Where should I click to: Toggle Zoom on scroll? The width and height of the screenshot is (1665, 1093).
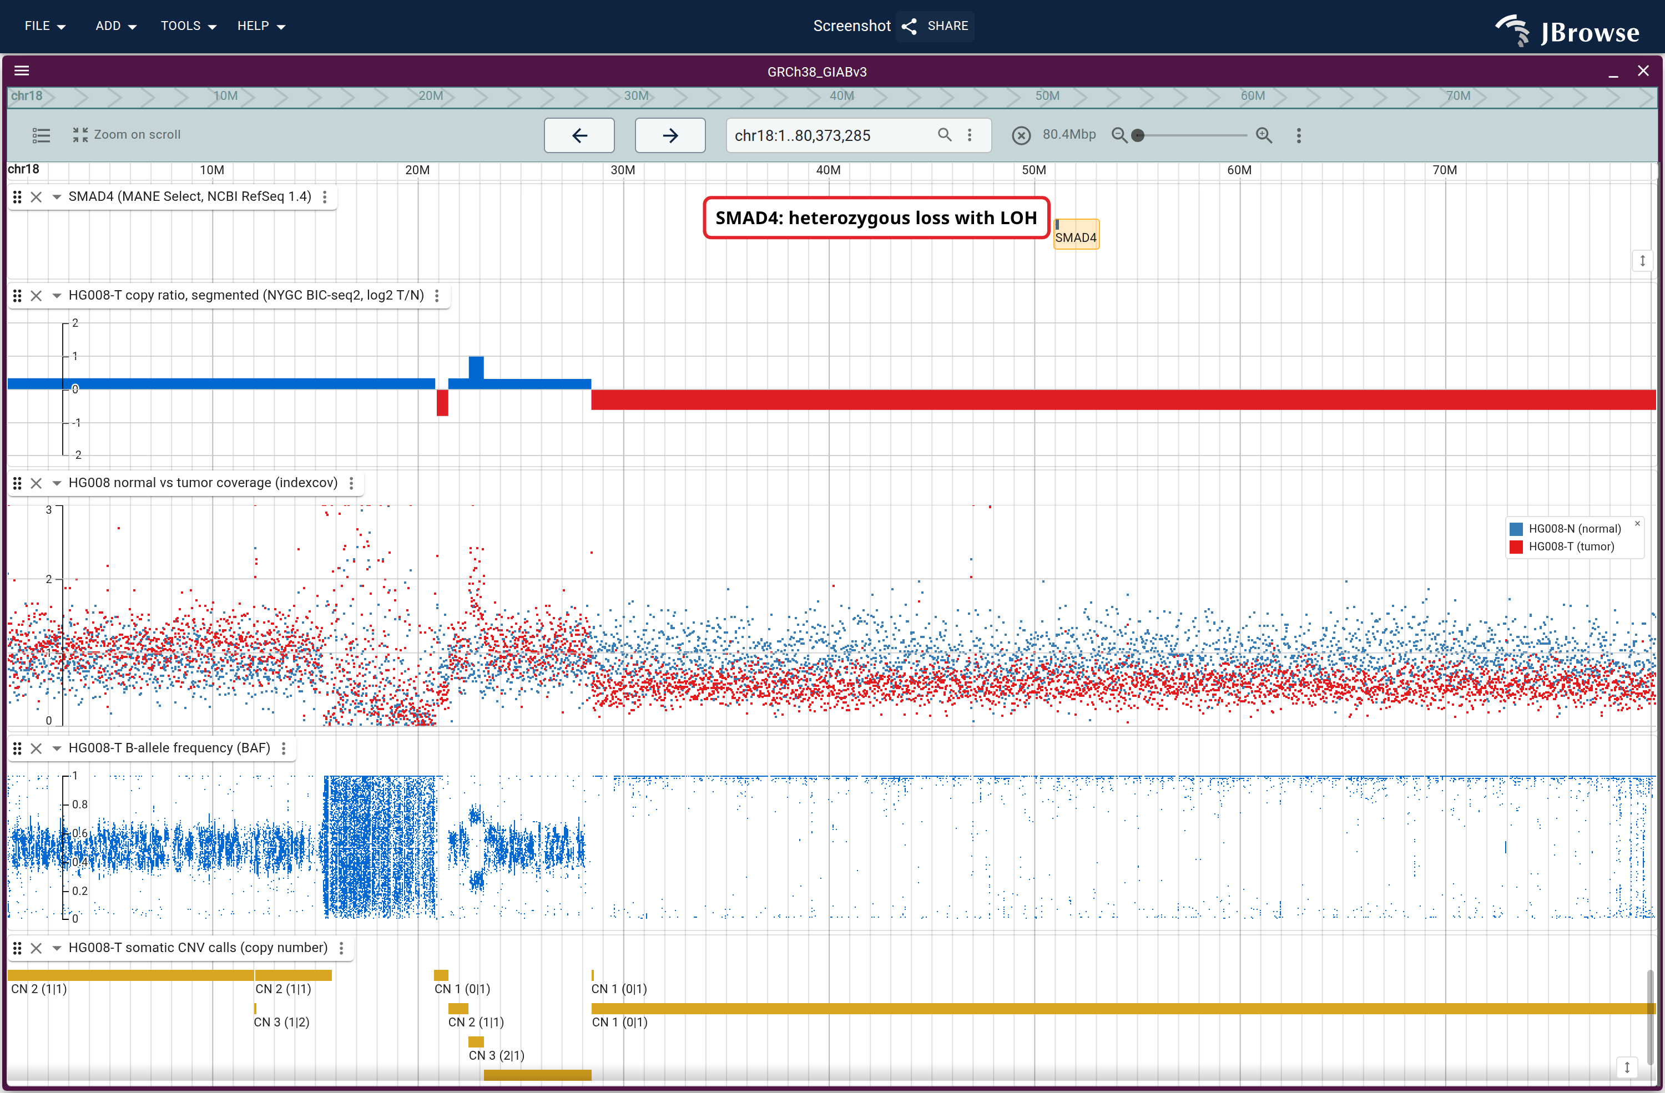coord(127,134)
